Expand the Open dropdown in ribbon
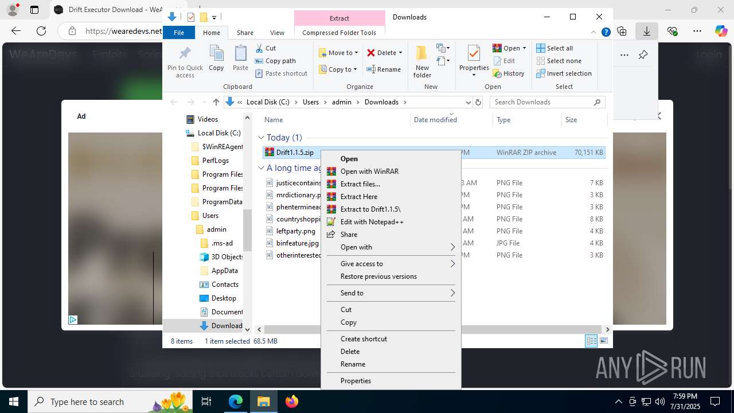 524,48
